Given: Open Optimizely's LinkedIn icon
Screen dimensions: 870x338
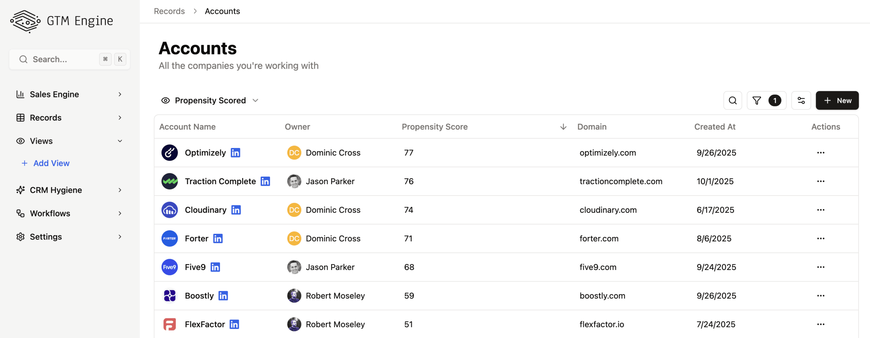Looking at the screenshot, I should pos(236,153).
